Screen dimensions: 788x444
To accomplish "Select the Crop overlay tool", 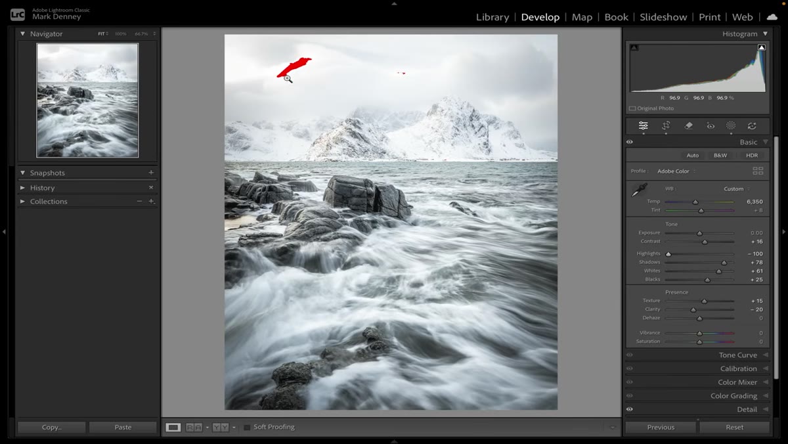I will (x=666, y=125).
